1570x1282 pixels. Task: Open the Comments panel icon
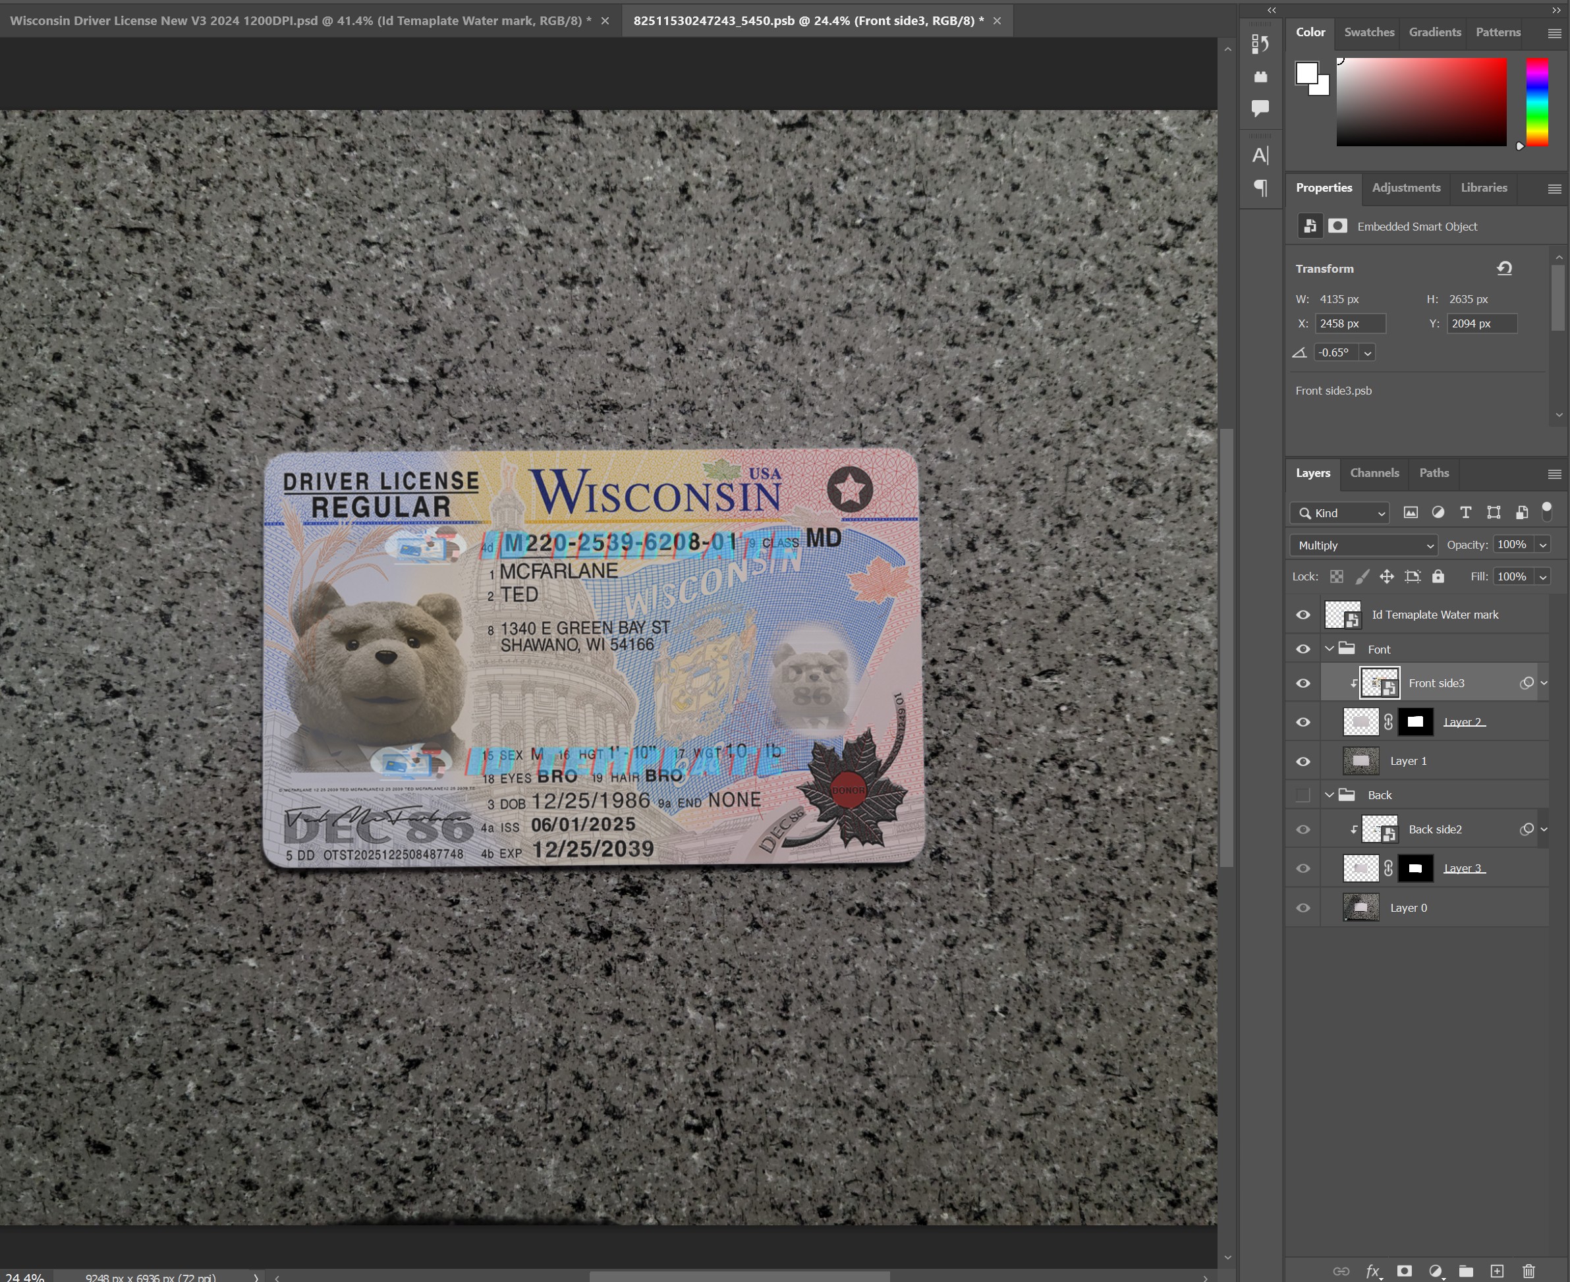[x=1260, y=108]
